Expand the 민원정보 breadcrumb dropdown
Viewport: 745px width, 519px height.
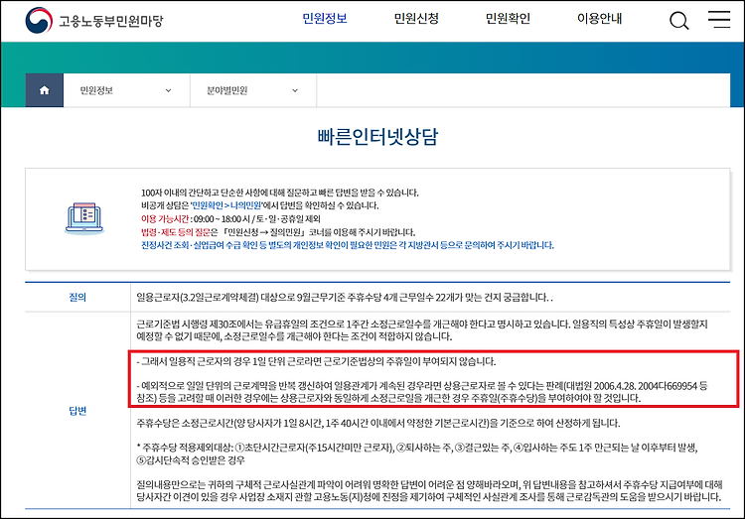coord(126,90)
